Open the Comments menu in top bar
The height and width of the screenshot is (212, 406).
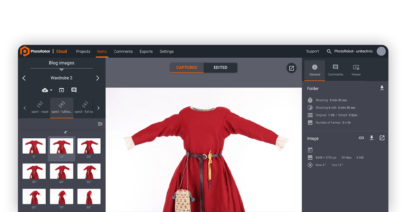click(x=123, y=52)
